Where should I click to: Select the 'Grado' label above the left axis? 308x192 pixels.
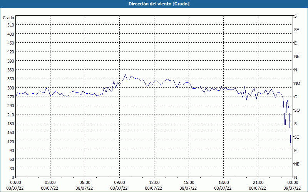pyautogui.click(x=8, y=18)
